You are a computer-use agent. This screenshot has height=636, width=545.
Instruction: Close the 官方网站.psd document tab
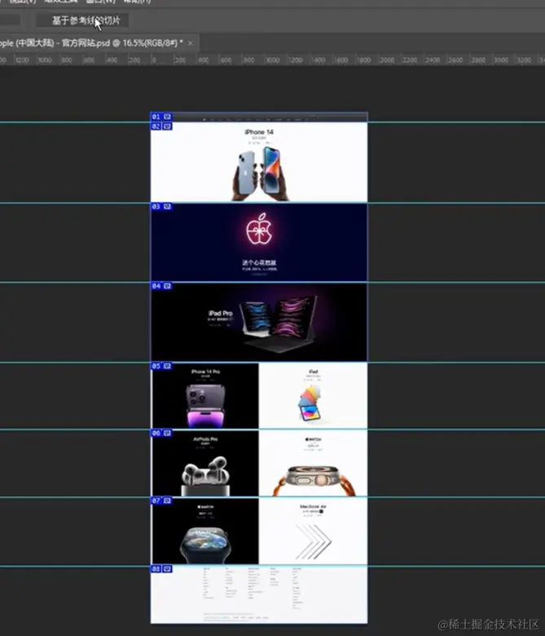click(191, 43)
